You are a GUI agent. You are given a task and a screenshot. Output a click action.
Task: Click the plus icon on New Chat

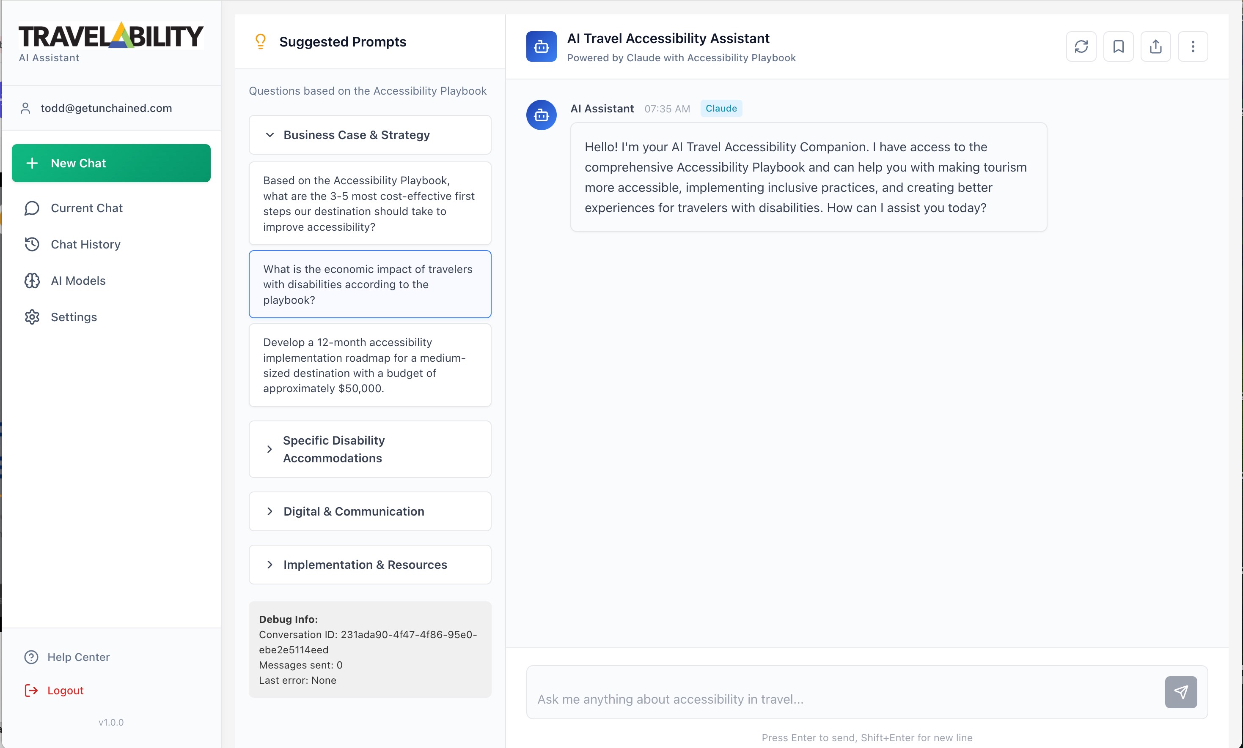click(x=32, y=163)
